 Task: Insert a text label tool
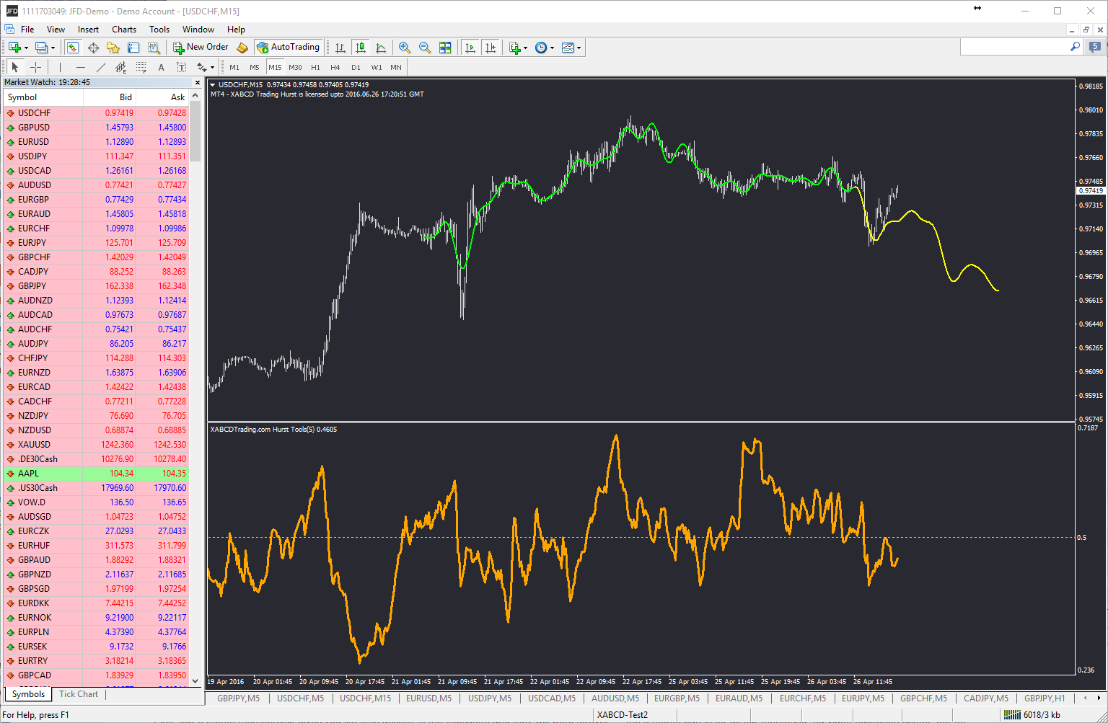(181, 67)
